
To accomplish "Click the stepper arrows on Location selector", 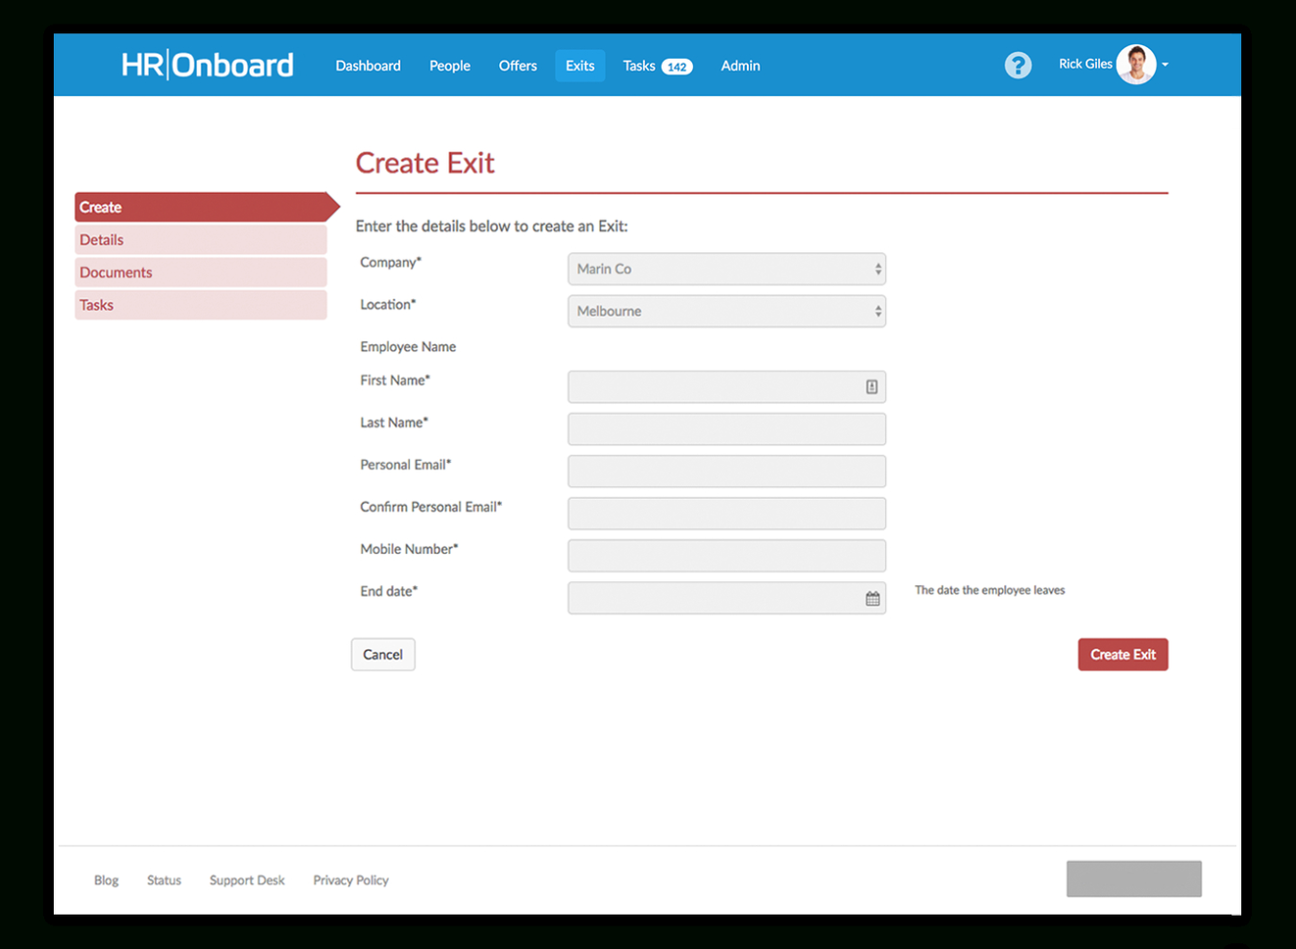I will 876,311.
